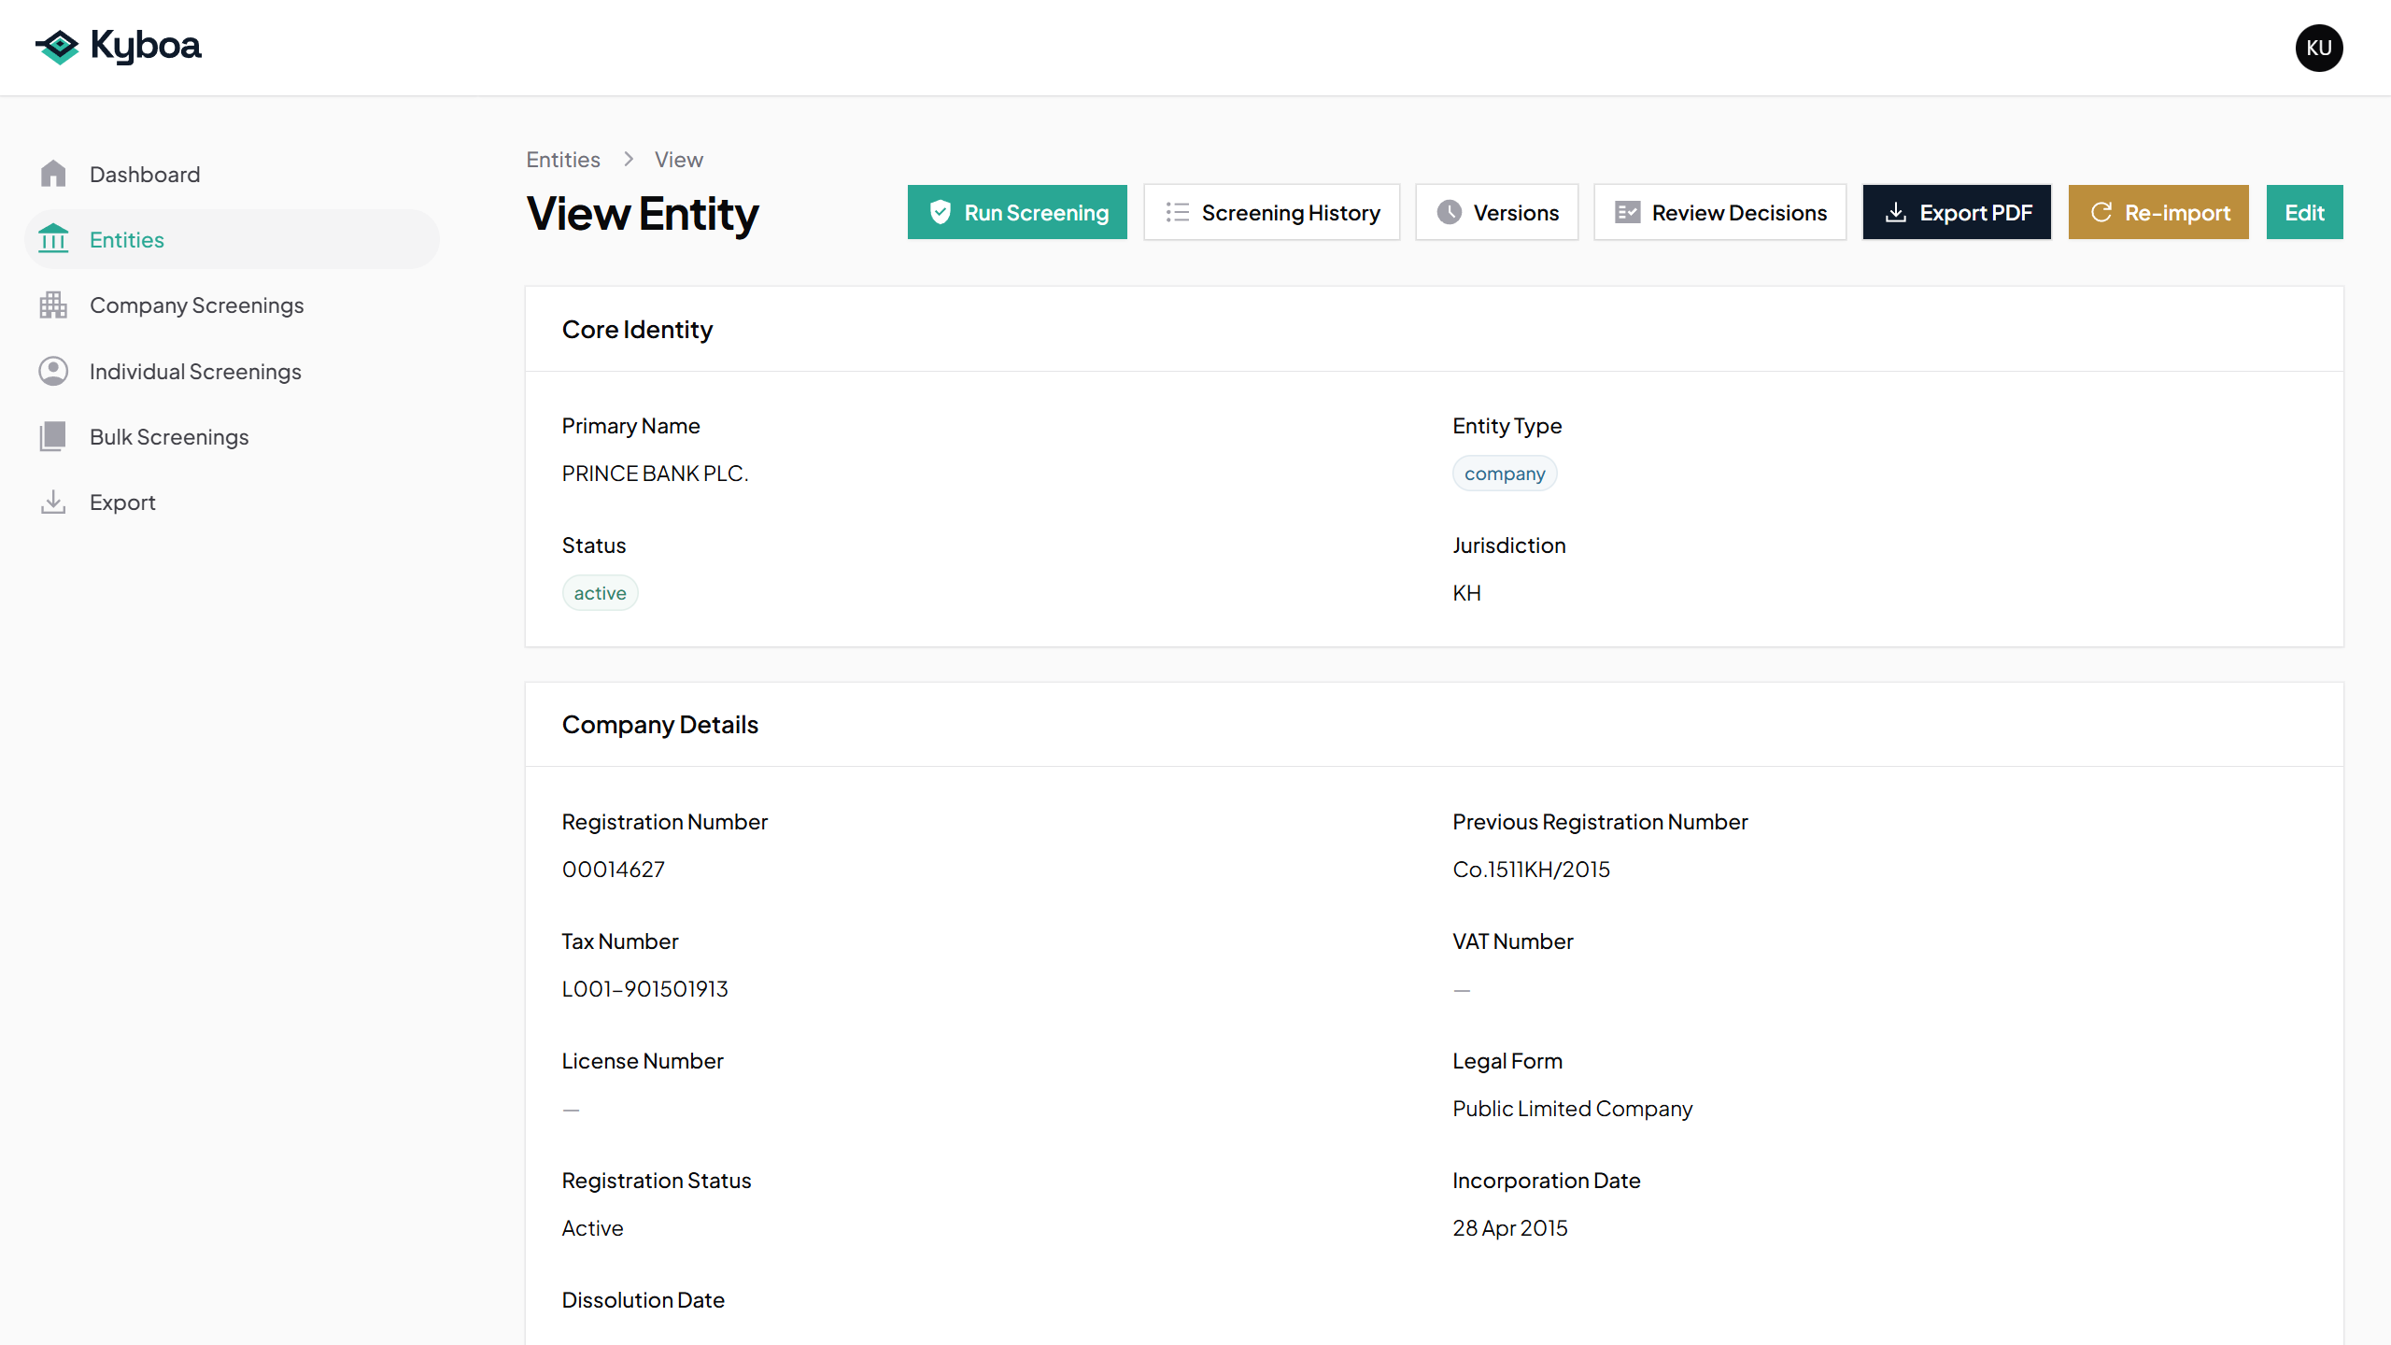Click the breadcrumb chevron separator
The width and height of the screenshot is (2391, 1345).
click(x=629, y=160)
